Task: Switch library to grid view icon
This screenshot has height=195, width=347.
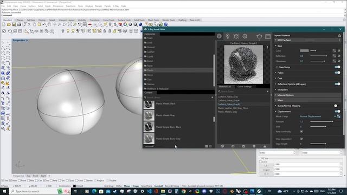Action: pyautogui.click(x=210, y=146)
